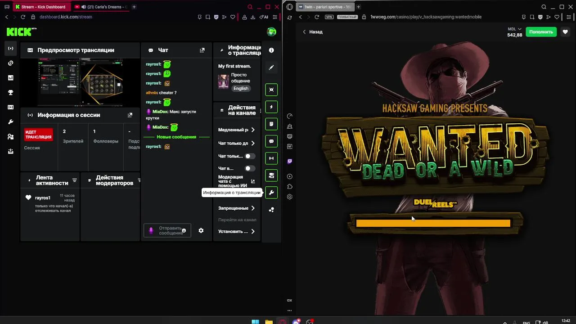576x324 pixels.
Task: Toggle the lightning activity panel icon
Action: (x=271, y=107)
